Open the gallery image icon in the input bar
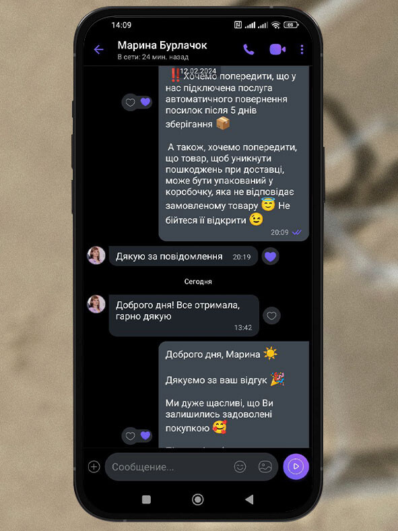The height and width of the screenshot is (531, 398). click(x=265, y=467)
